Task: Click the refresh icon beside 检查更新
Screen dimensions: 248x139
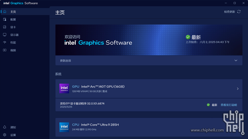Action: pos(239,12)
